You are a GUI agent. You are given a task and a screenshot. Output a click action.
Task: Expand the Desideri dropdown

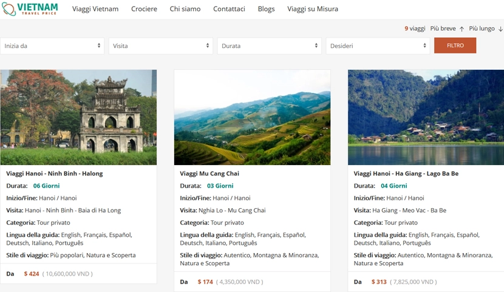tap(378, 46)
